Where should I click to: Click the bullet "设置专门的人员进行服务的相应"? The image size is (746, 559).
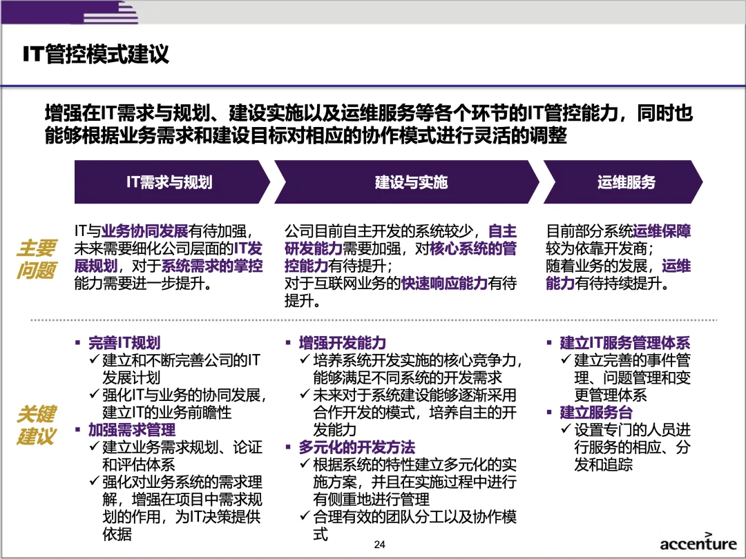pos(626,447)
